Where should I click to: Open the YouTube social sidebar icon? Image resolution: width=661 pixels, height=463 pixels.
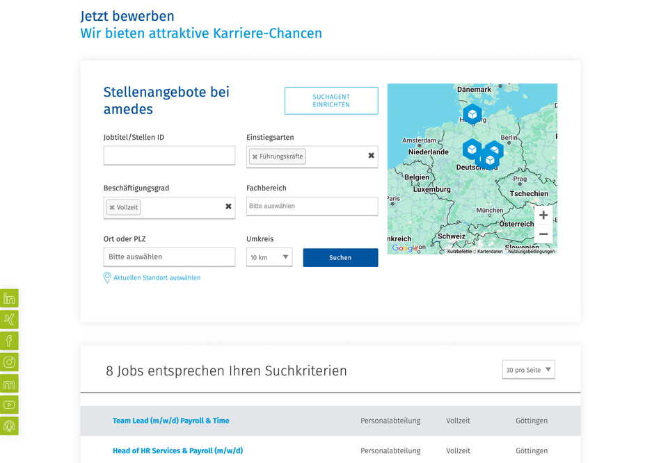pos(9,405)
